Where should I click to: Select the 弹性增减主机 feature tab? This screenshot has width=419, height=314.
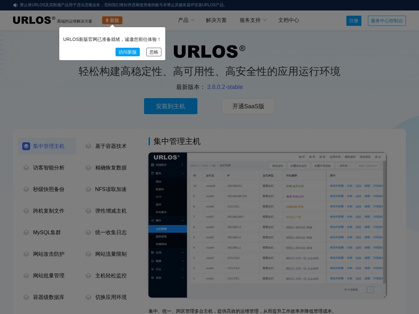[111, 211]
